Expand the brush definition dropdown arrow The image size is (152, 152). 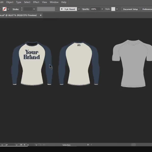click(79, 9)
